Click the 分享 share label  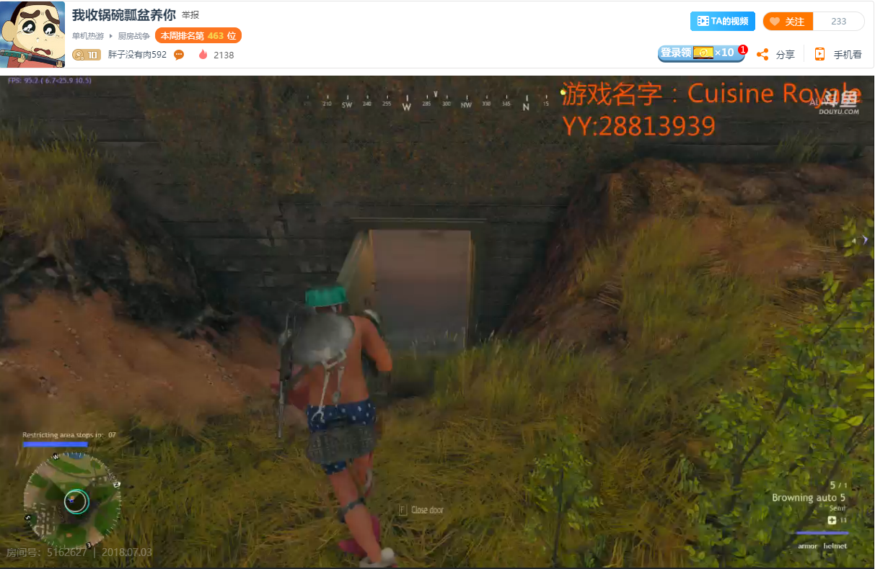click(786, 54)
